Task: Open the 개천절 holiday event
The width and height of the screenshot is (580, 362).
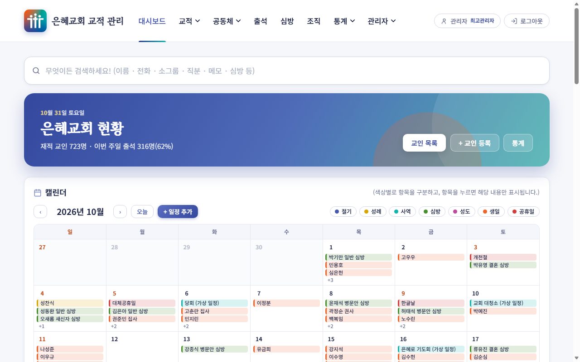Action: tap(503, 257)
